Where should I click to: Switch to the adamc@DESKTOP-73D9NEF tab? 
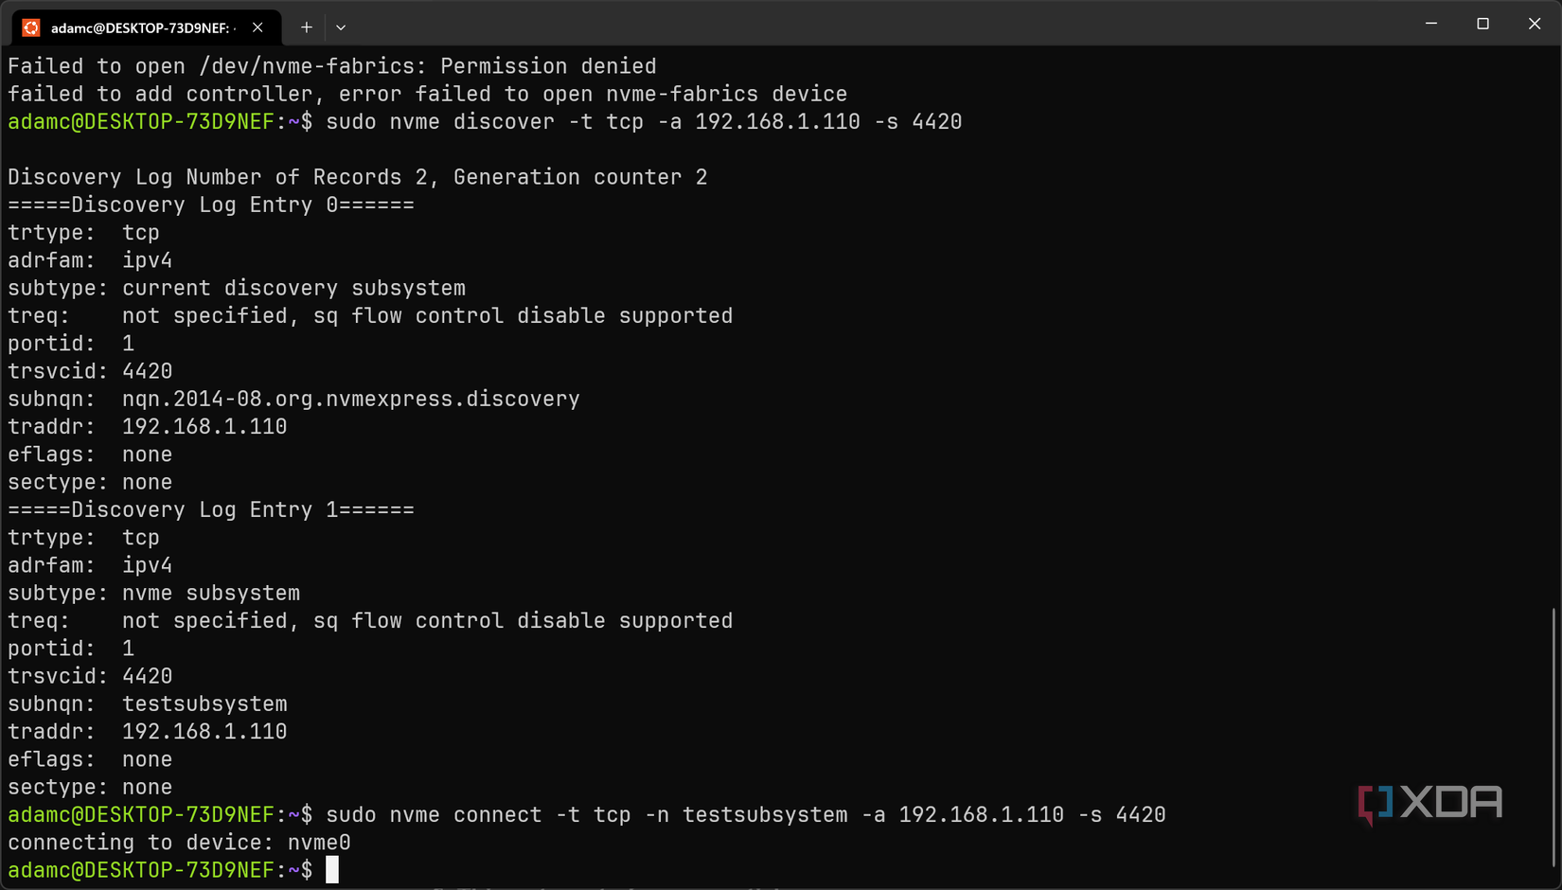click(x=142, y=27)
